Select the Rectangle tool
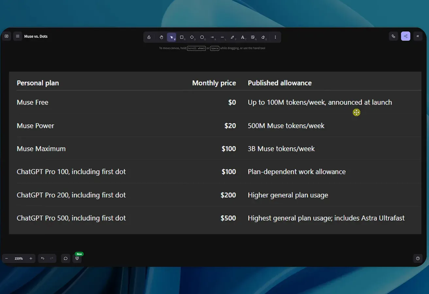This screenshot has height=294, width=429. coord(182,37)
